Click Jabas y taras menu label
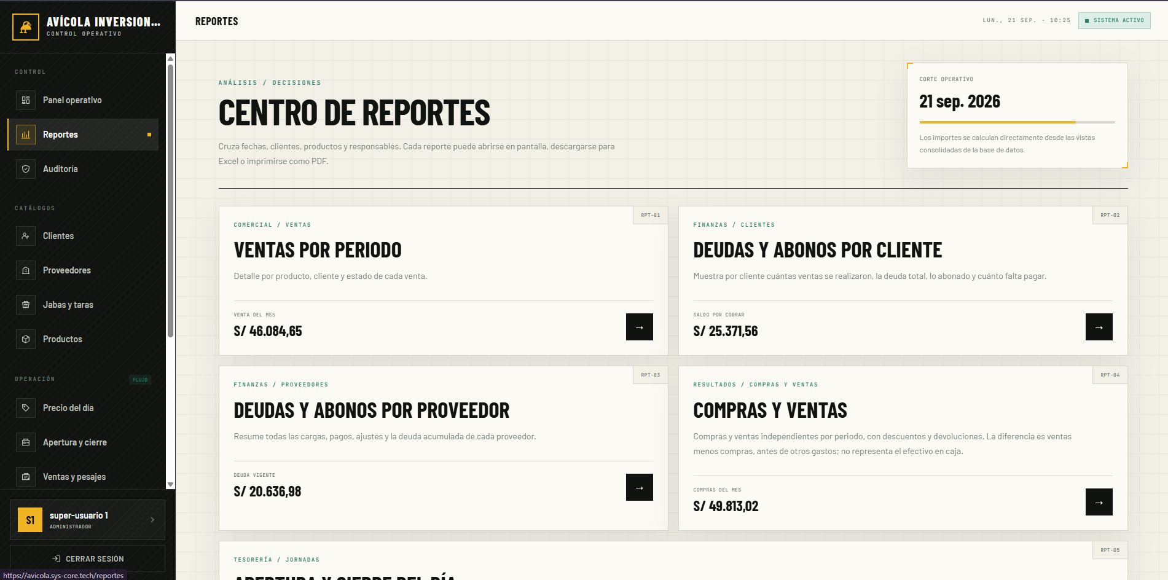Image resolution: width=1168 pixels, height=580 pixels. 68,305
